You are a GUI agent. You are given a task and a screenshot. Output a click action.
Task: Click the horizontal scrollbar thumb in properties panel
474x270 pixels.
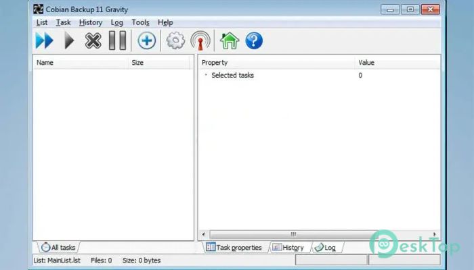(293, 234)
